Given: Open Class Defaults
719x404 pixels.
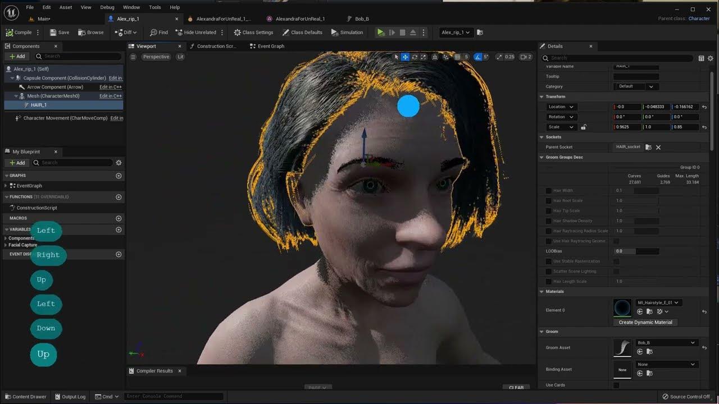Looking at the screenshot, I should [x=302, y=33].
